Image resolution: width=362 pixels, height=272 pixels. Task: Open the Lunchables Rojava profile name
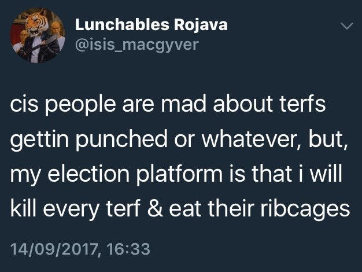(x=152, y=25)
